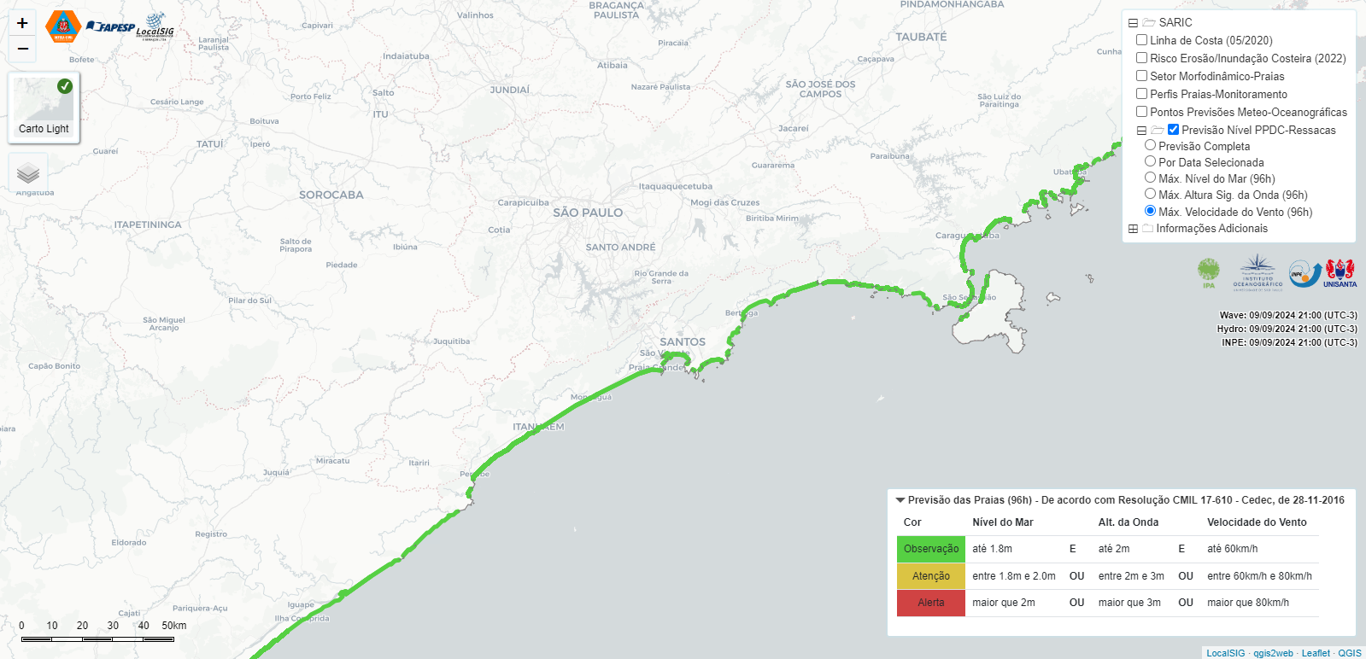Click the Informações Adicionais folder label

pyautogui.click(x=1211, y=229)
